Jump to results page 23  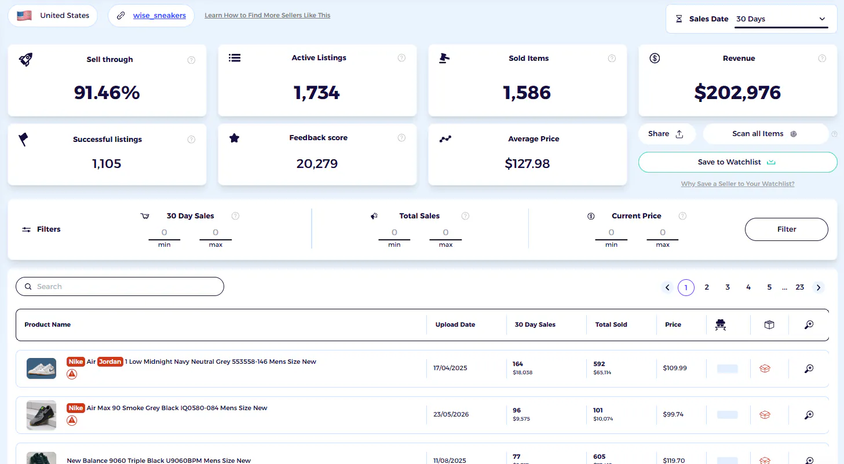[x=800, y=287]
